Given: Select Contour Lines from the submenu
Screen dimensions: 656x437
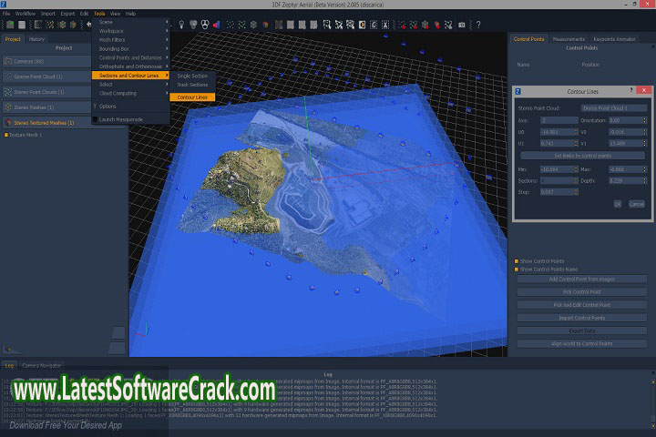Looking at the screenshot, I should click(x=192, y=97).
